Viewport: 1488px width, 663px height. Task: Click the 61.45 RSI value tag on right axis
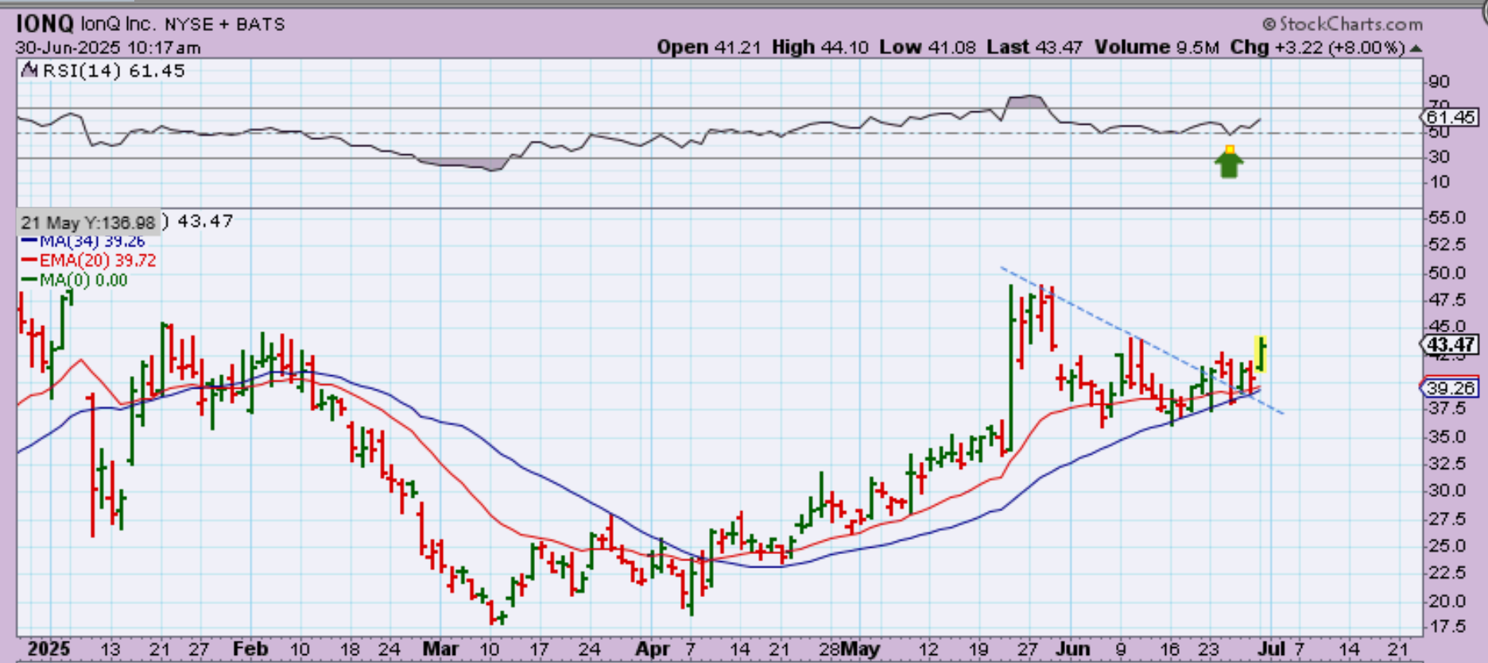coord(1450,117)
